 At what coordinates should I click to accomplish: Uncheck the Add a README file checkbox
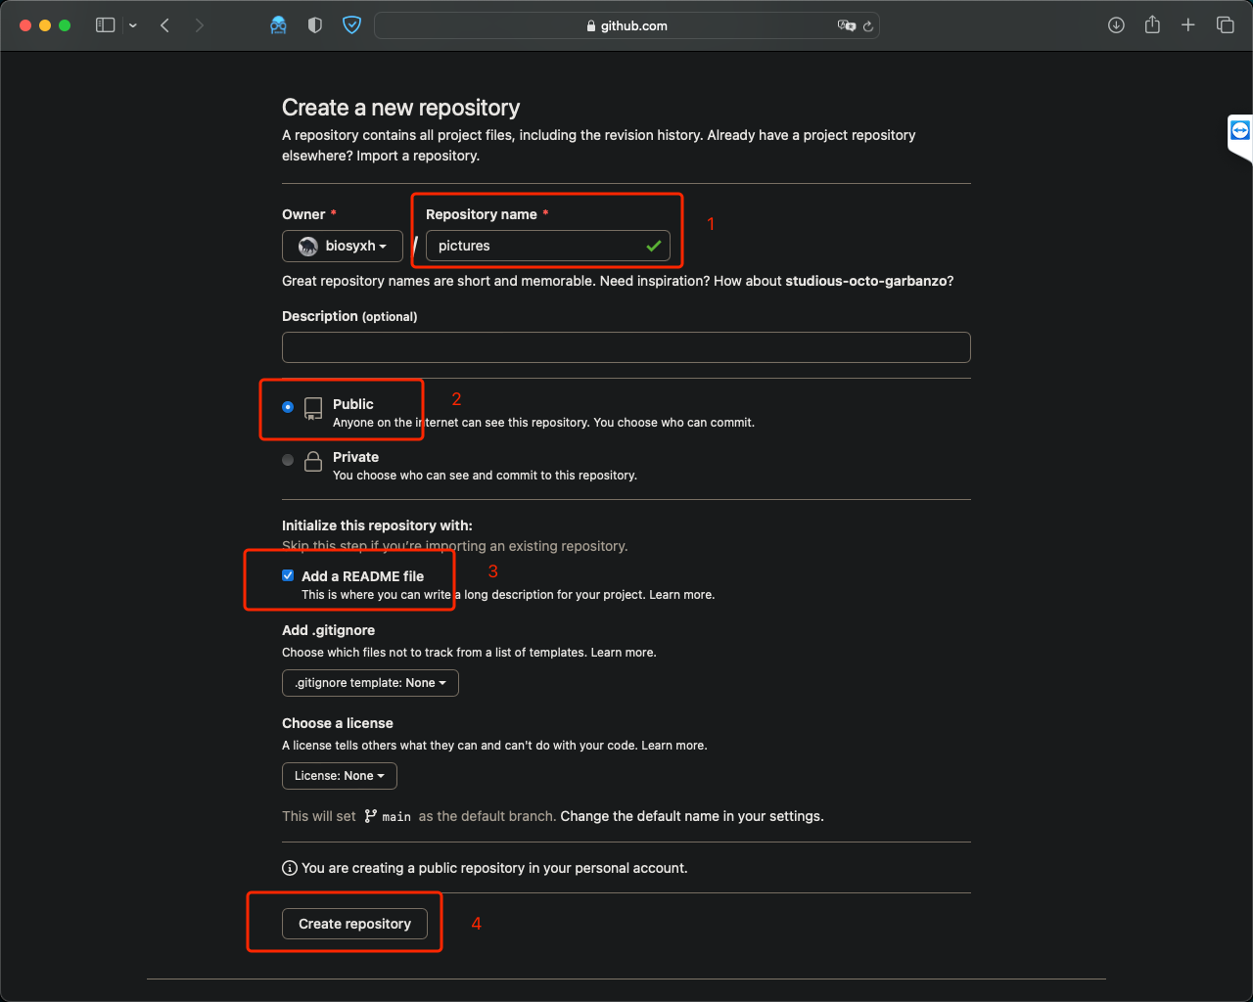click(x=287, y=574)
